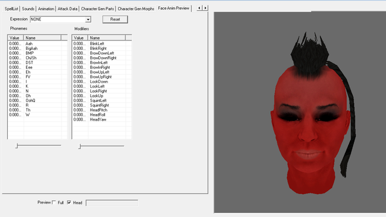
Task: Select the Character Gen Parts tab
Action: click(98, 8)
